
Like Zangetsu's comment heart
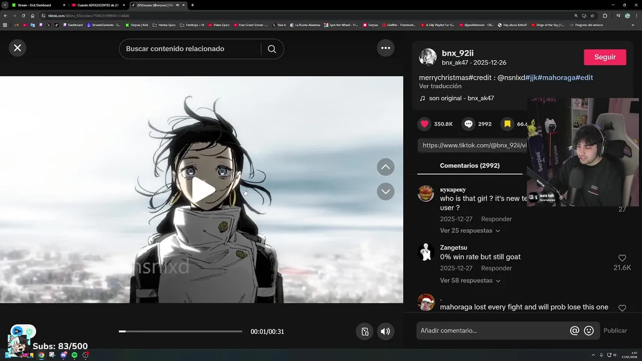(622, 258)
